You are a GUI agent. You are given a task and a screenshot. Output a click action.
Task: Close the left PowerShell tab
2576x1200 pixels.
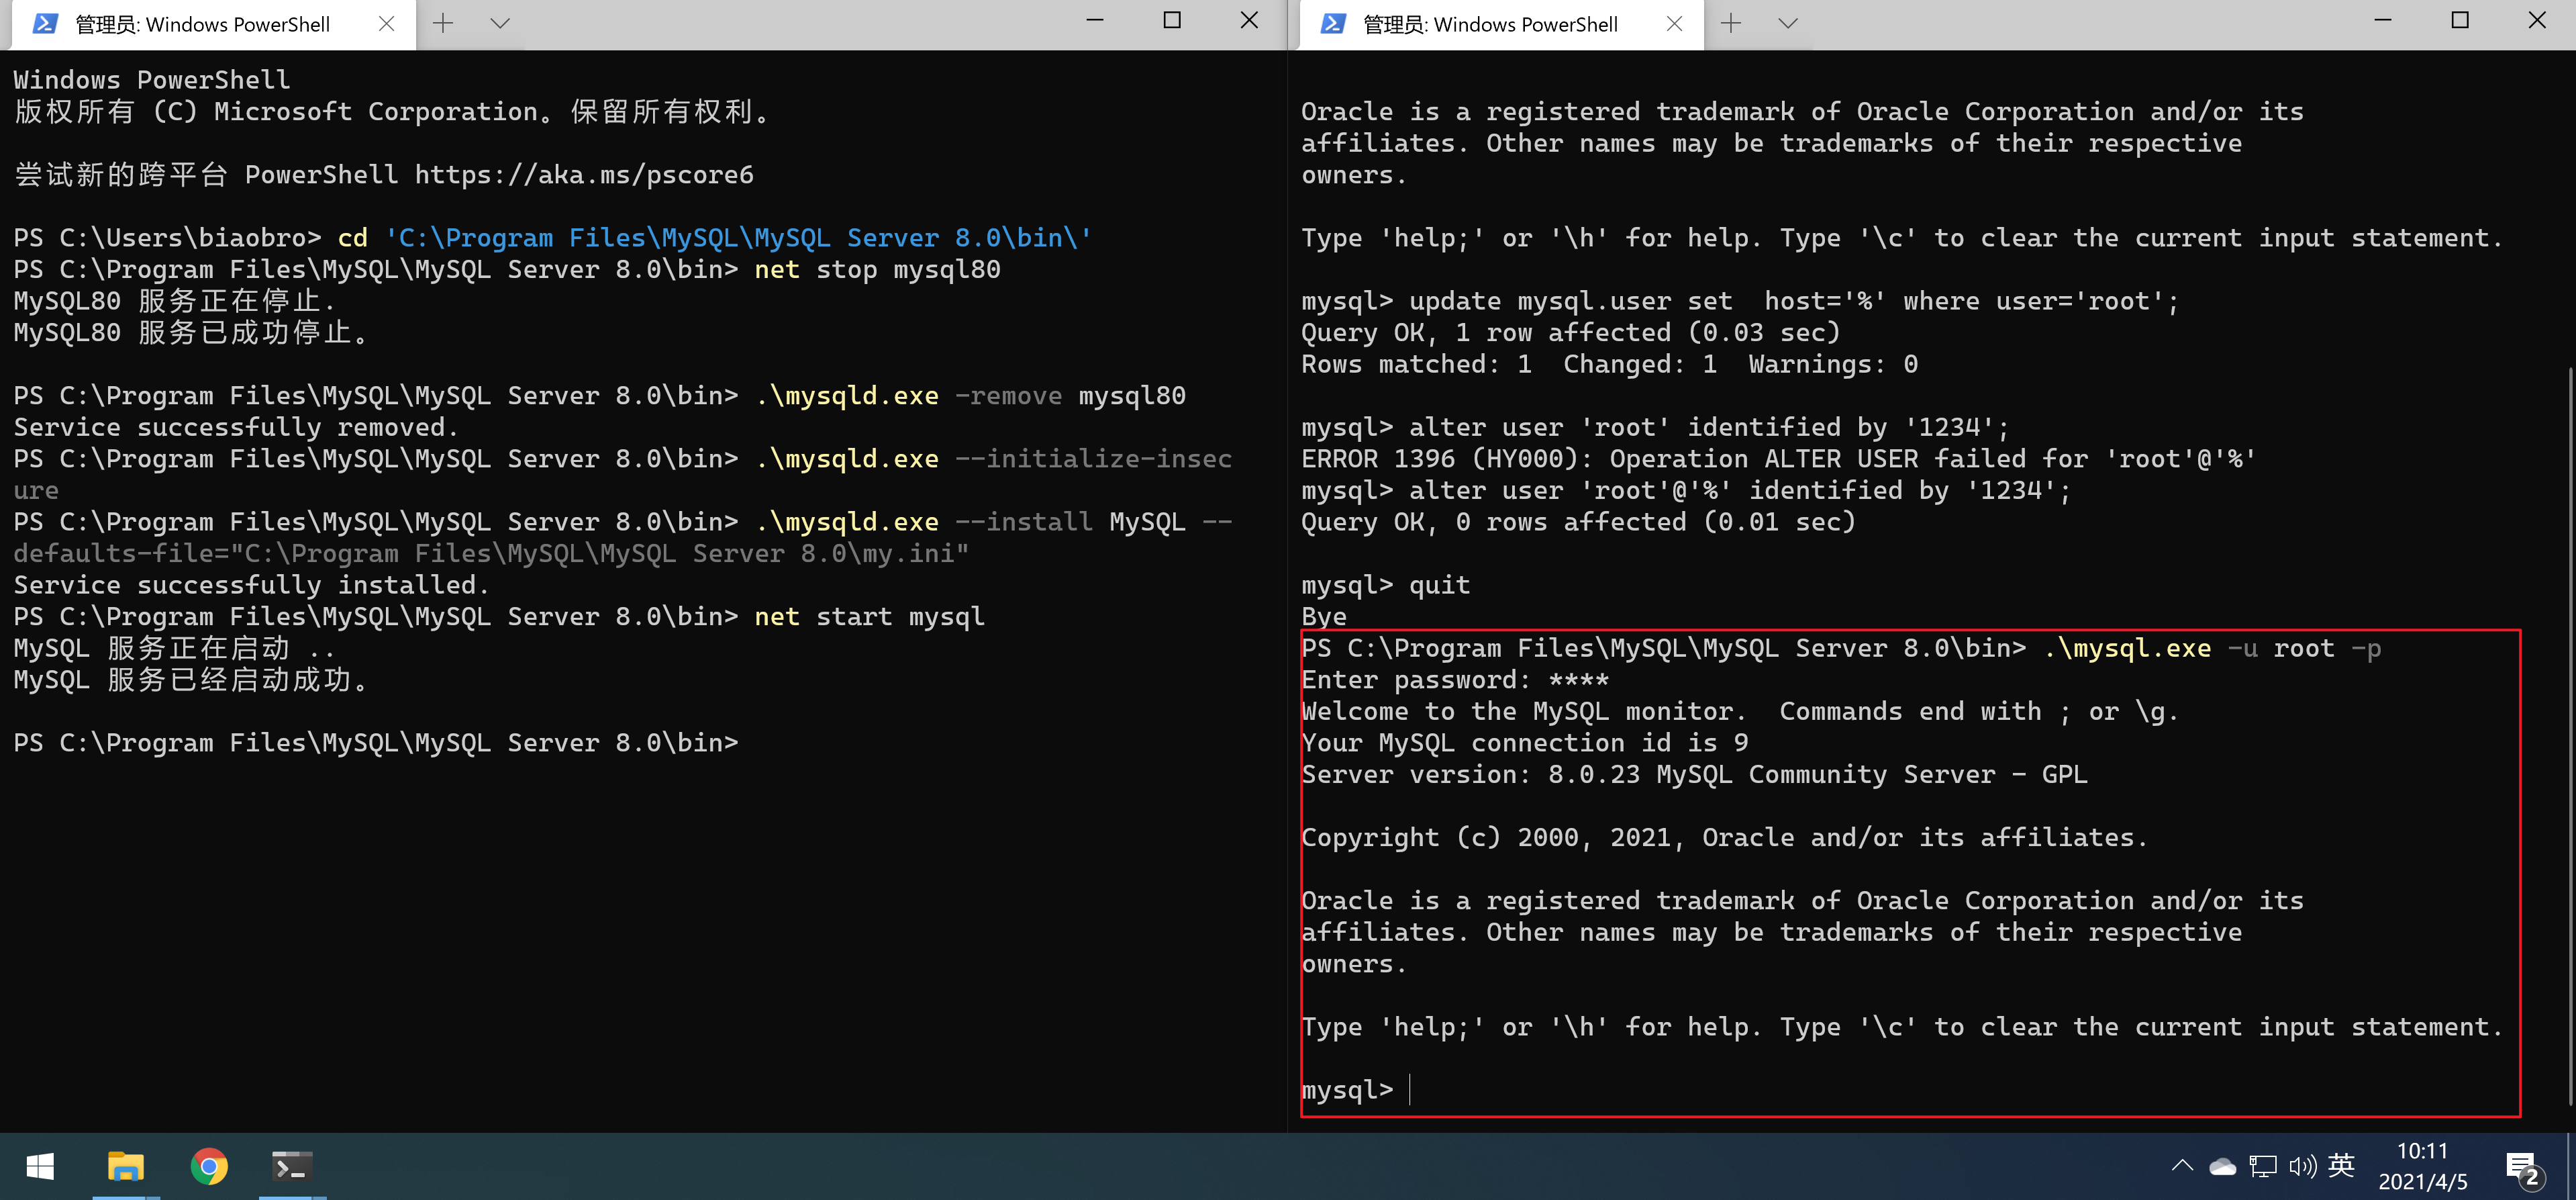386,23
